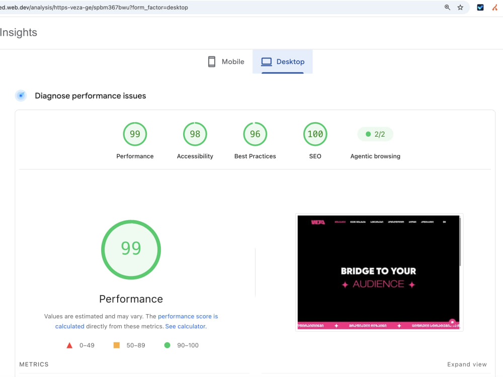Click the diagnose performance radar icon
Viewport: 503px width, 377px height.
pos(21,96)
